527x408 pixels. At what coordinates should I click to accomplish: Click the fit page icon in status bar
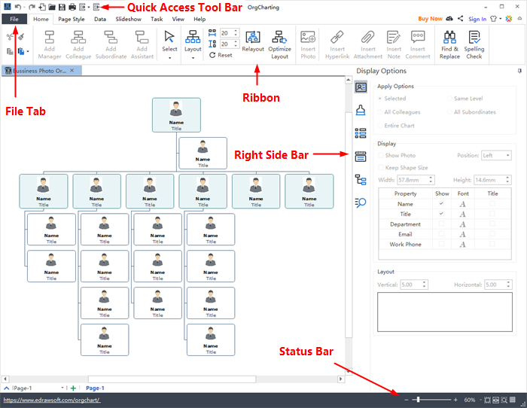[487, 400]
